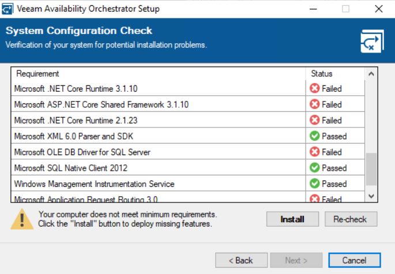Click Passed status text for SQL Native Client
The width and height of the screenshot is (395, 274).
click(334, 168)
